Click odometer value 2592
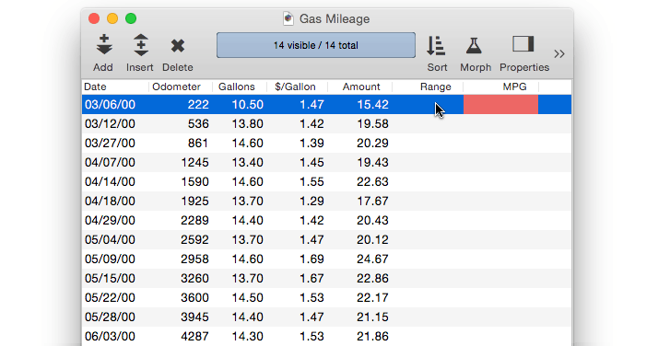658x346 pixels. (194, 239)
